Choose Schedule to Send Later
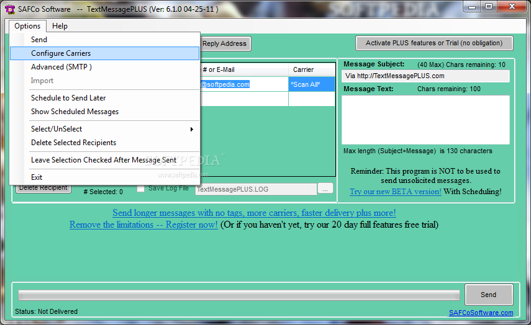 (x=104, y=98)
